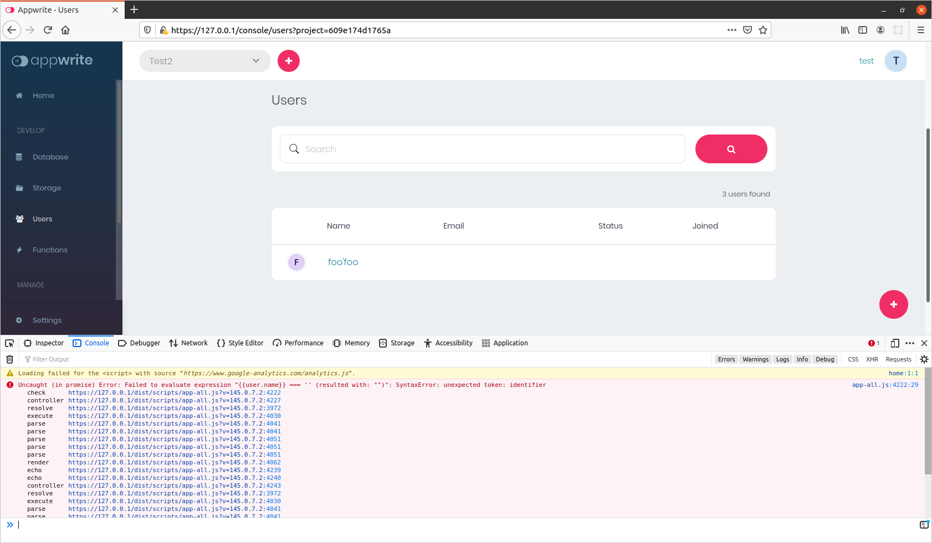Toggle the Firefox sidebar icon
932x543 pixels.
click(863, 30)
